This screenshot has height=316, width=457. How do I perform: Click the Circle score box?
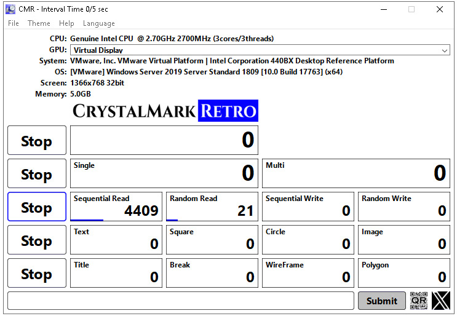(308, 240)
